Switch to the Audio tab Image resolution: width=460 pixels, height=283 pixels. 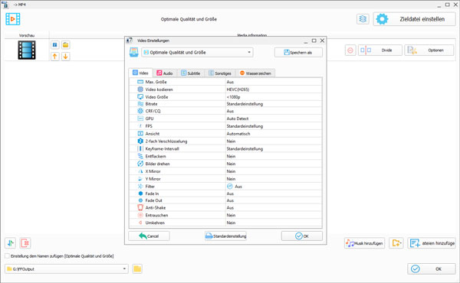165,73
